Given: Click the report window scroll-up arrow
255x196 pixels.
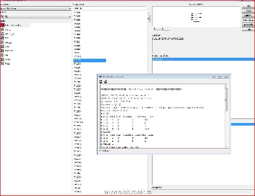Looking at the screenshot, I should click(x=226, y=86).
